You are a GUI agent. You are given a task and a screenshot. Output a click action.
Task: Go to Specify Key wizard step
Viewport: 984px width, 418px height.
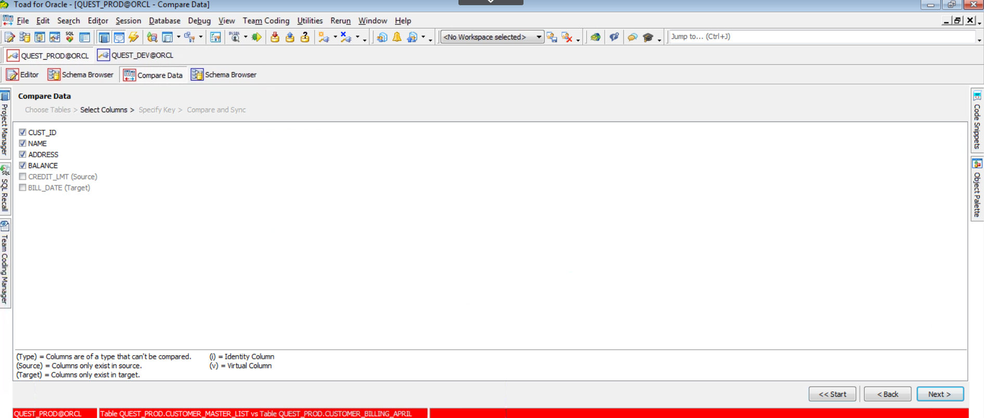coord(157,110)
